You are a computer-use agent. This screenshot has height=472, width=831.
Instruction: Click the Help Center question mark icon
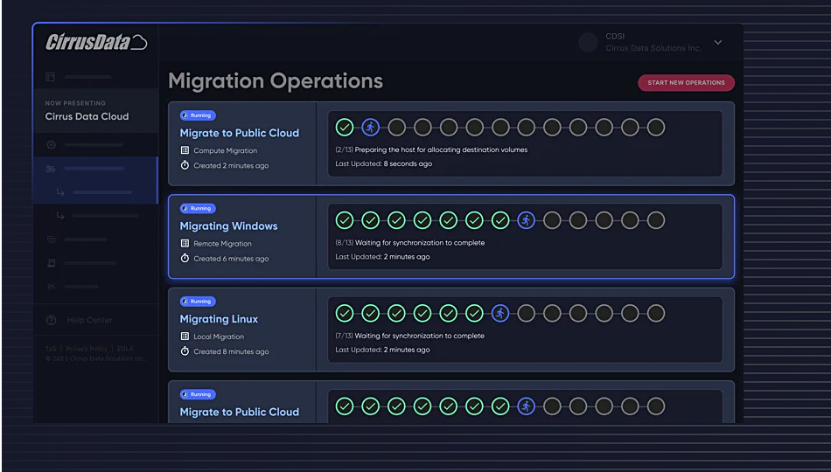click(52, 320)
